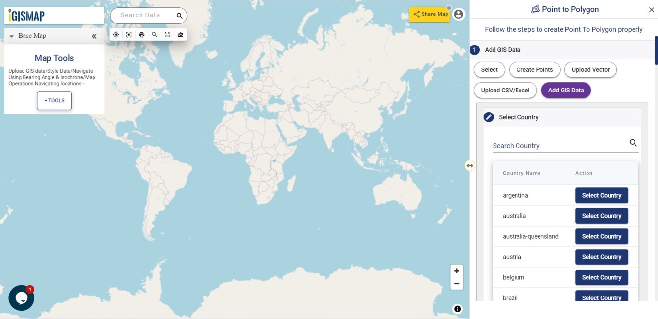
Task: Switch to the Upload Vector tab
Action: click(590, 69)
